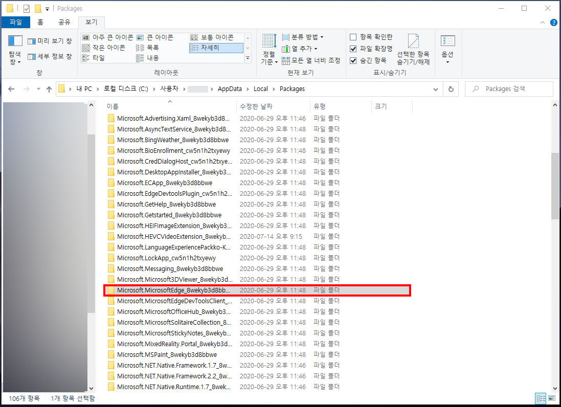
Task: Navigate to 로컬 디스크 (C:) breadcrumb
Action: [x=126, y=89]
